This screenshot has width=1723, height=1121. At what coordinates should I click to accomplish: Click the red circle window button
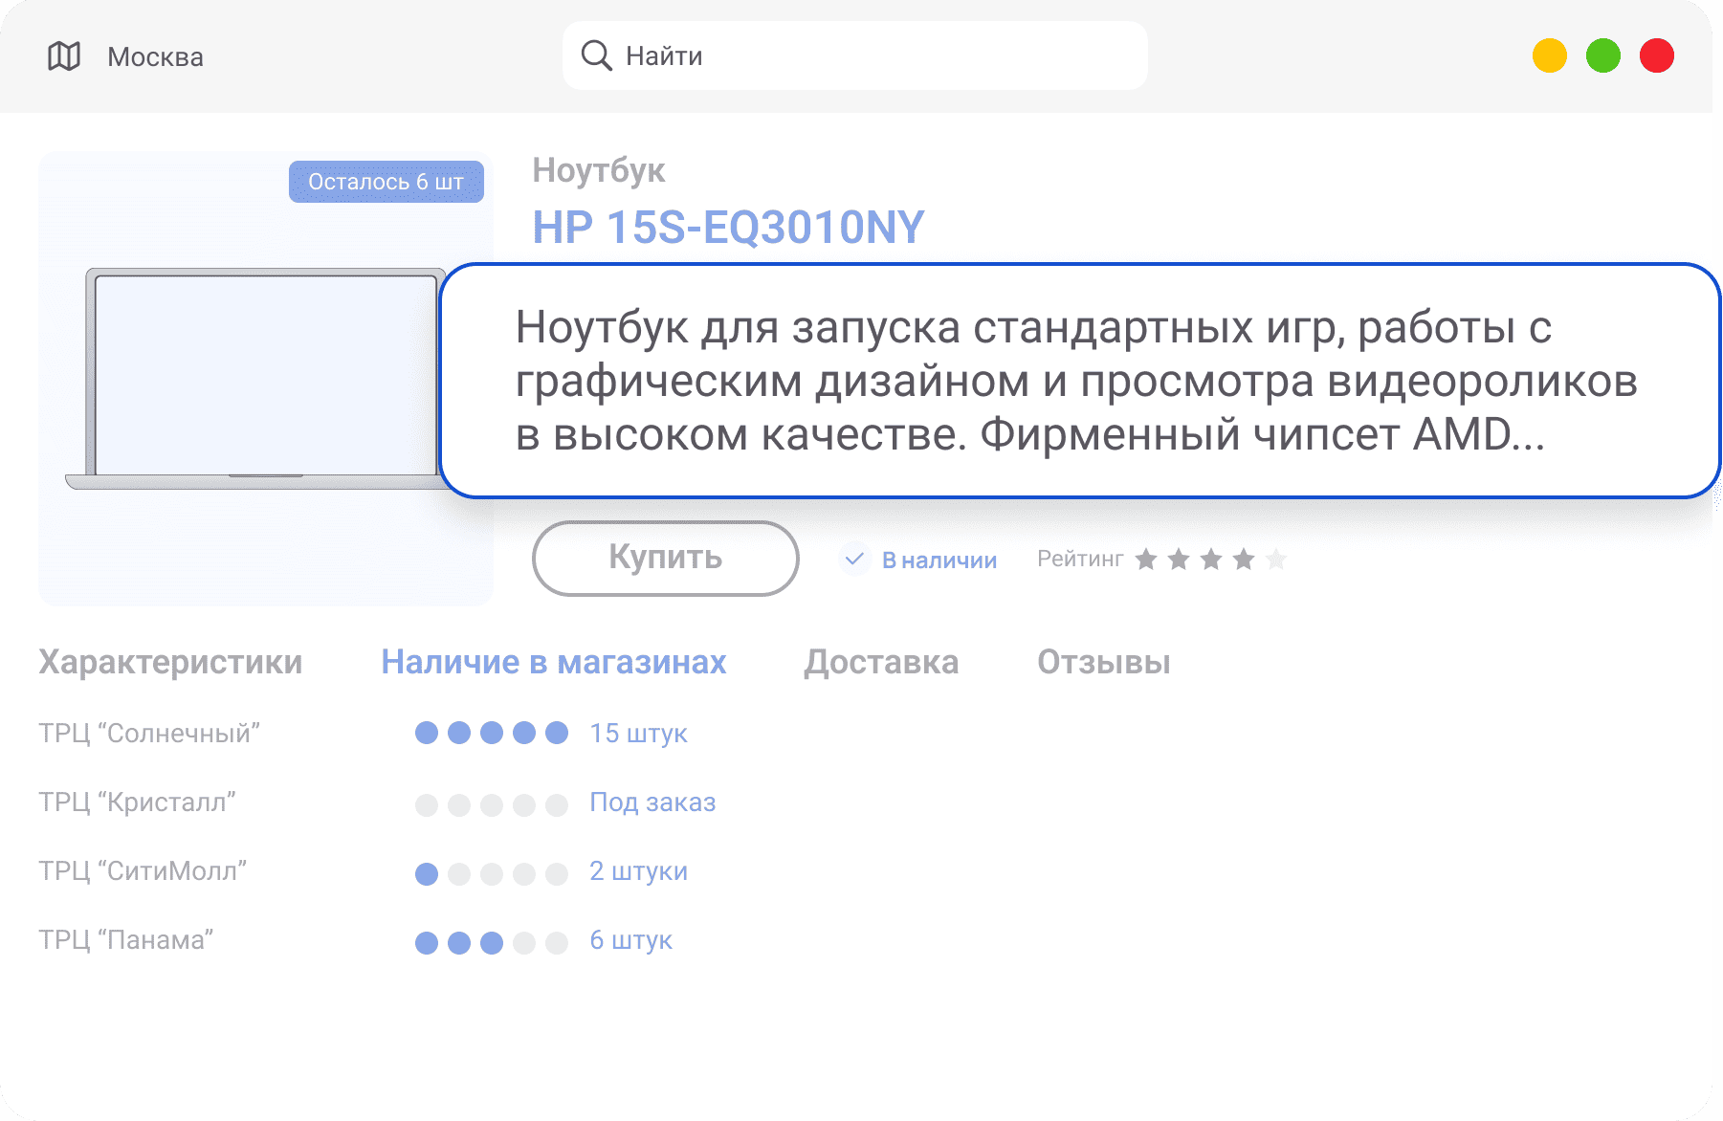tap(1656, 55)
